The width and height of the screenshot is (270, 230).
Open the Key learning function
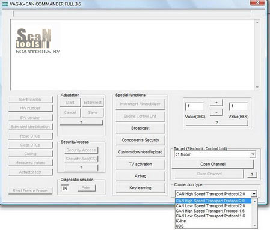pos(140,188)
